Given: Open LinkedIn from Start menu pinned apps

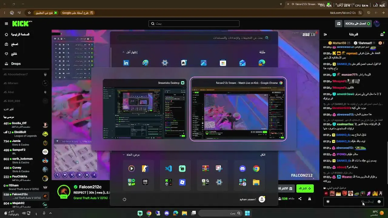Looking at the screenshot, I should tap(126, 63).
